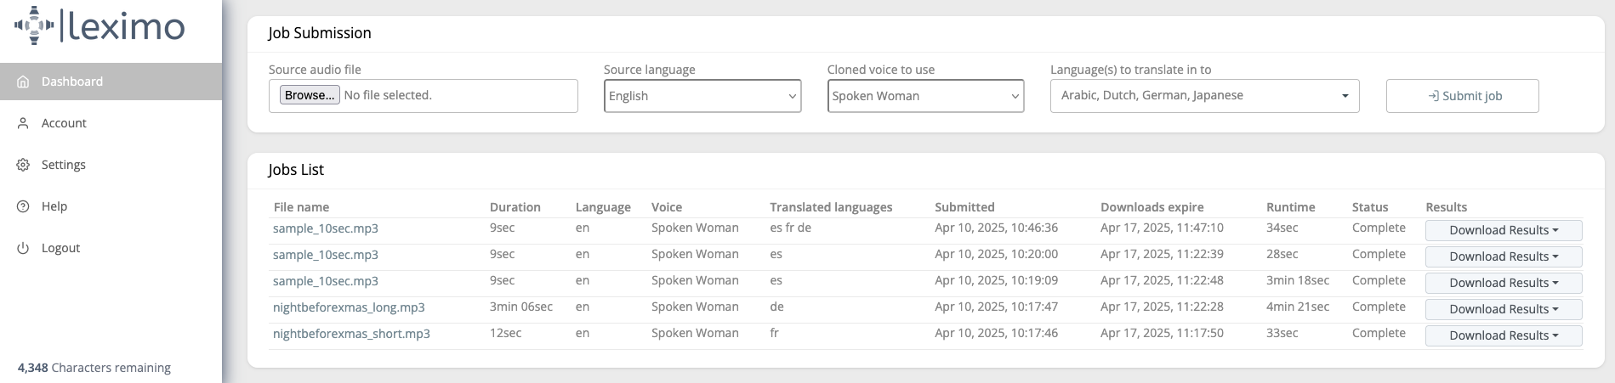The height and width of the screenshot is (383, 1615).
Task: Click the Help question mark icon
Action: [23, 206]
